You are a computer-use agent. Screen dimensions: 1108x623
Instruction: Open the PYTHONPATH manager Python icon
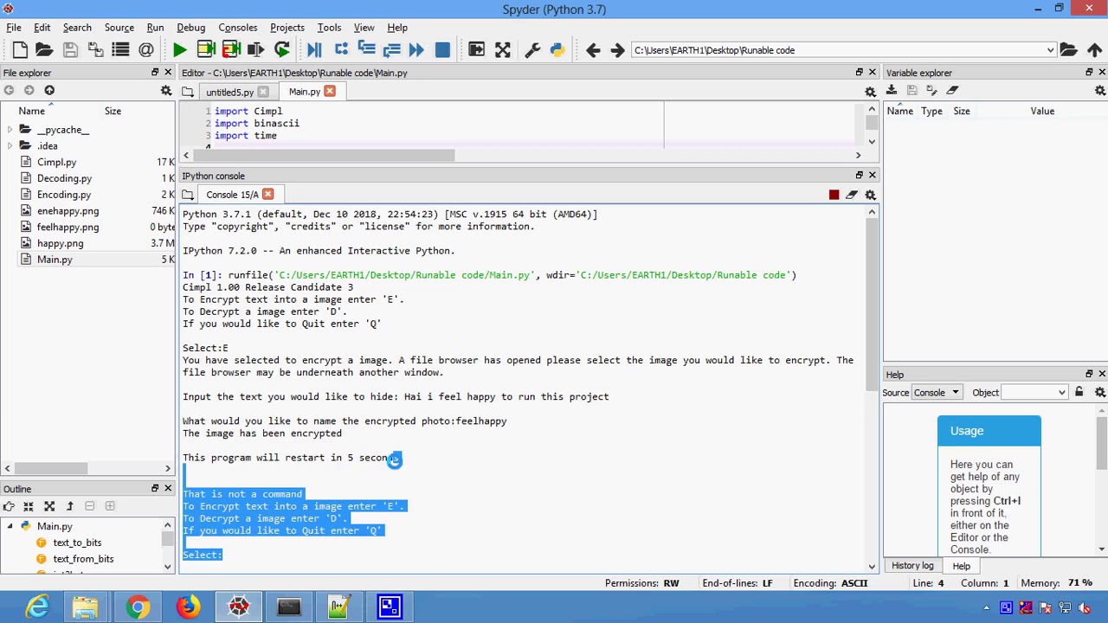coord(557,50)
